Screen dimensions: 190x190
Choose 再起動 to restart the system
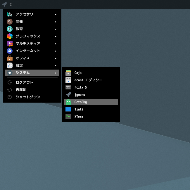coord(21,90)
